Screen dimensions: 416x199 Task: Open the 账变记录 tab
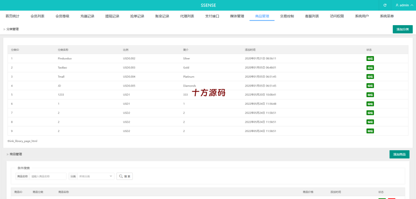pyautogui.click(x=162, y=16)
